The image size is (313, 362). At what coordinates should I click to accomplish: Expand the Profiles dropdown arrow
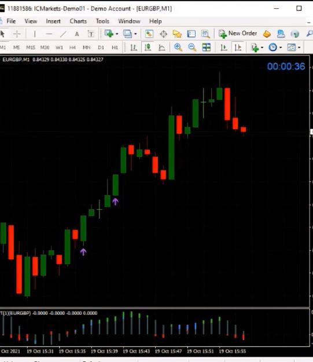tap(135, 34)
